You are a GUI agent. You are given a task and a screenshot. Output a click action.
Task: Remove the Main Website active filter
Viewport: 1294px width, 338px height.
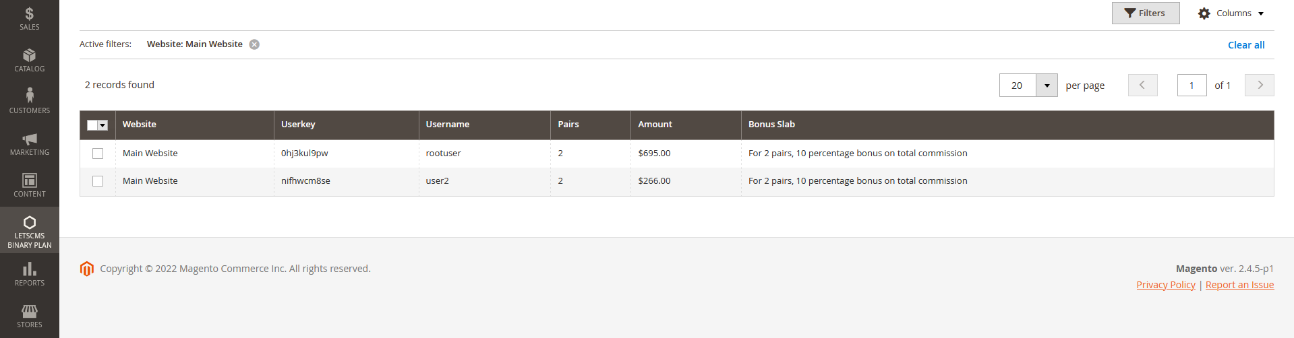point(254,44)
